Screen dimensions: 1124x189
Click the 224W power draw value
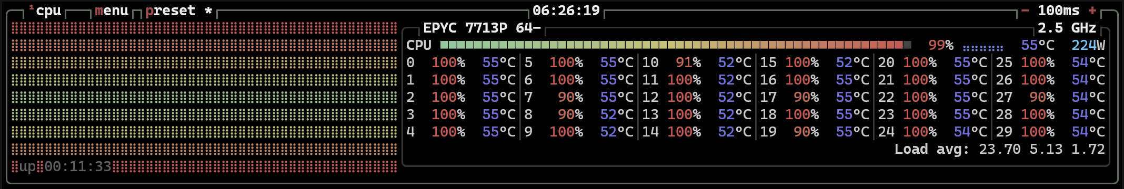click(x=1088, y=45)
